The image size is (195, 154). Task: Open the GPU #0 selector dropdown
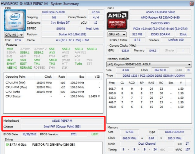click(117, 34)
